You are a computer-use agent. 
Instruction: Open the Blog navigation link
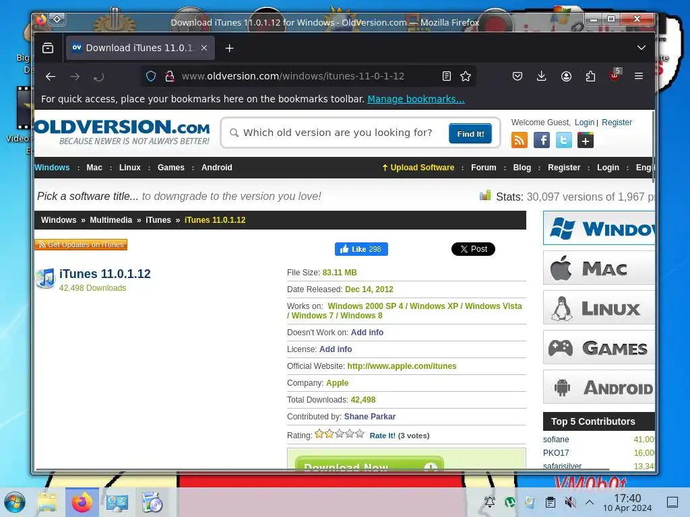[x=522, y=168]
